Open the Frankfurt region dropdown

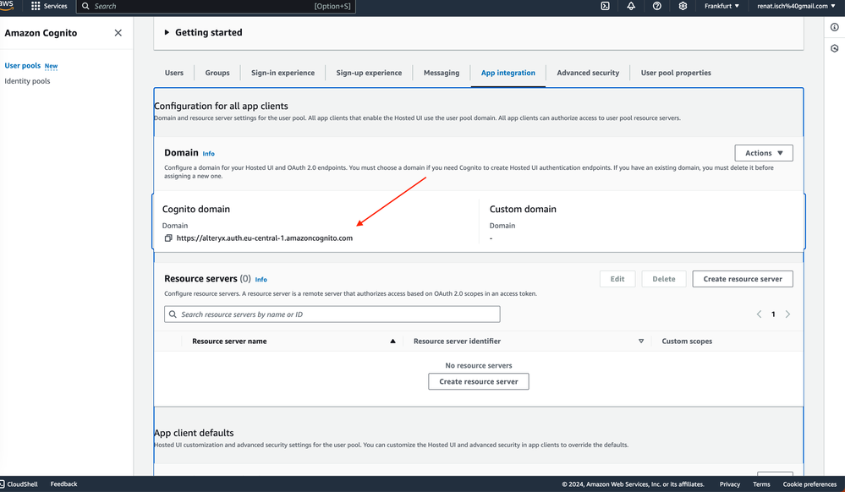click(x=722, y=6)
